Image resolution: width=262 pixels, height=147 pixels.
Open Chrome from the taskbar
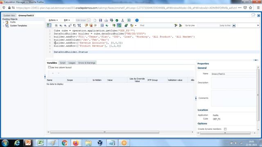click(x=65, y=143)
